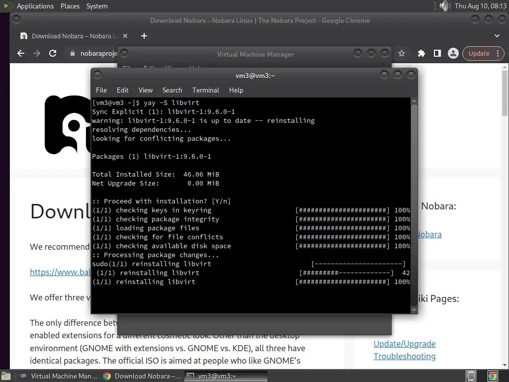The image size is (509, 382).
Task: Close the Download Nobara tab
Action: click(x=125, y=36)
